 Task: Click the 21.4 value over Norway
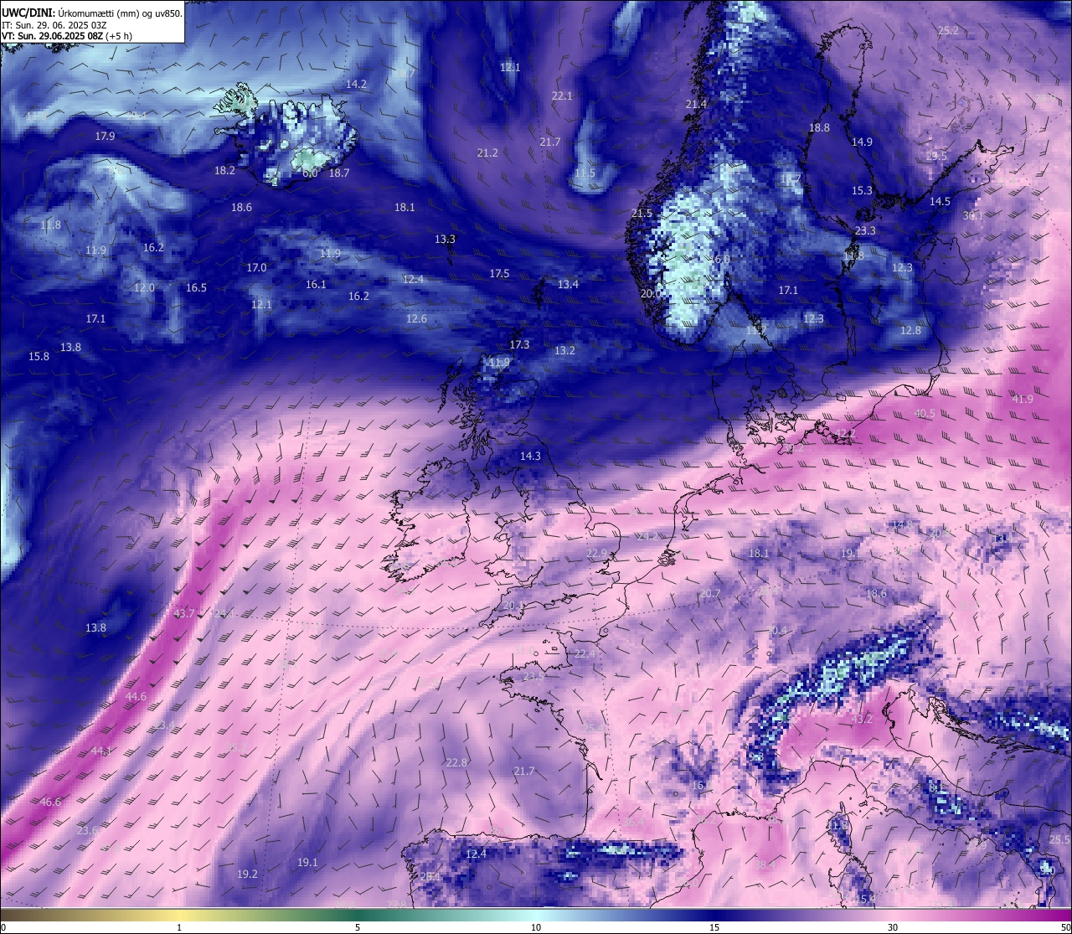(696, 105)
